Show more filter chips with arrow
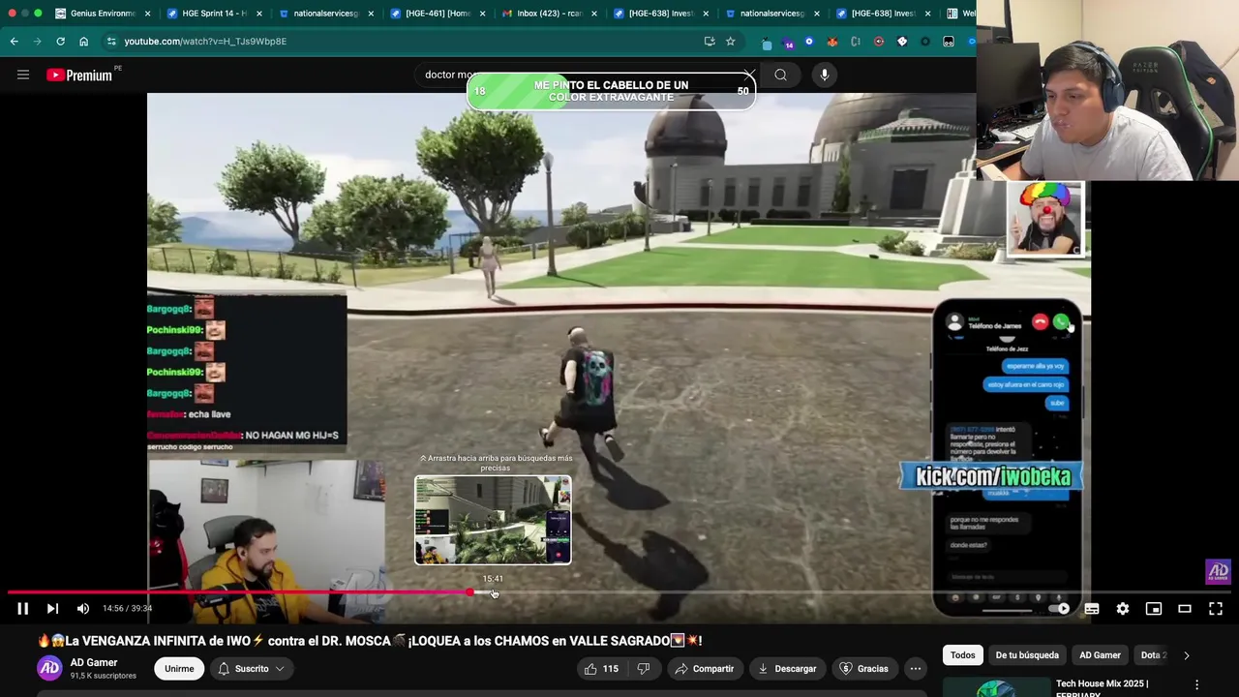Screen dimensions: 1239x697 click(1187, 655)
